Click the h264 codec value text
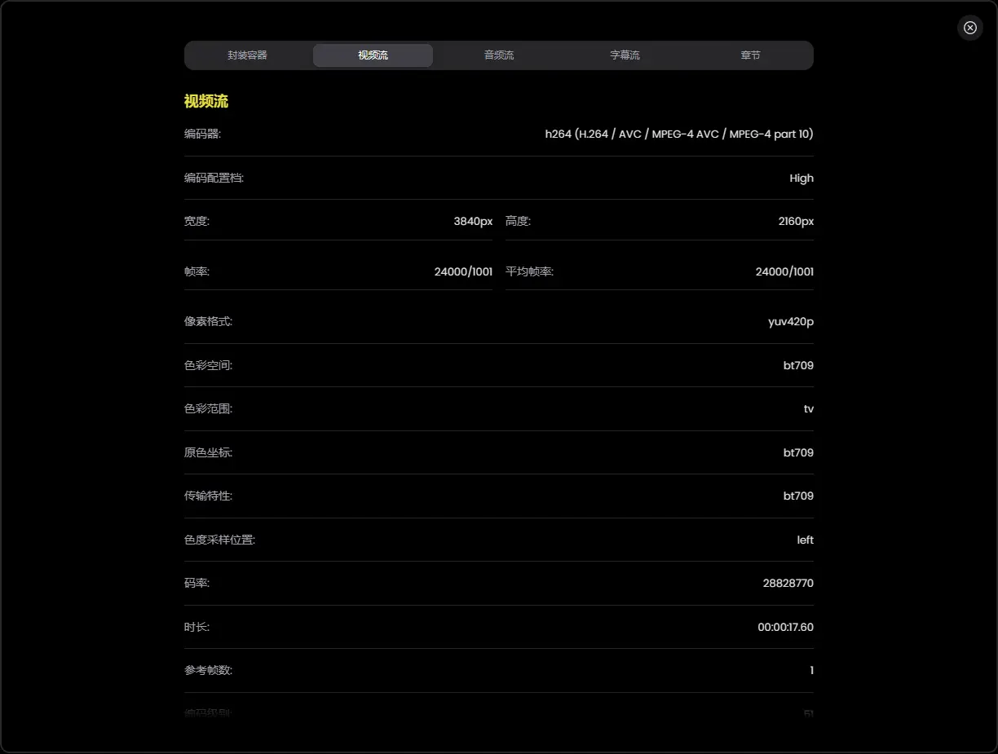The width and height of the screenshot is (998, 754). point(678,134)
